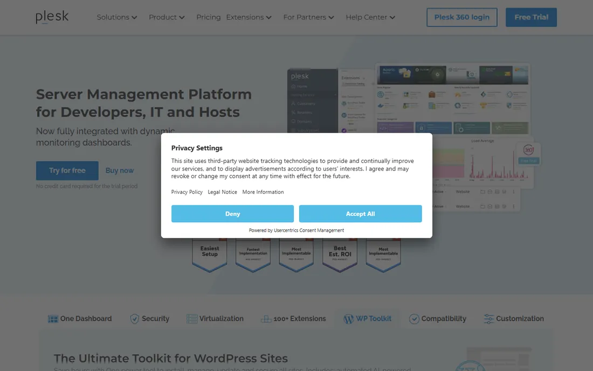This screenshot has width=593, height=371.
Task: Click the Customization sliders icon
Action: pos(488,319)
